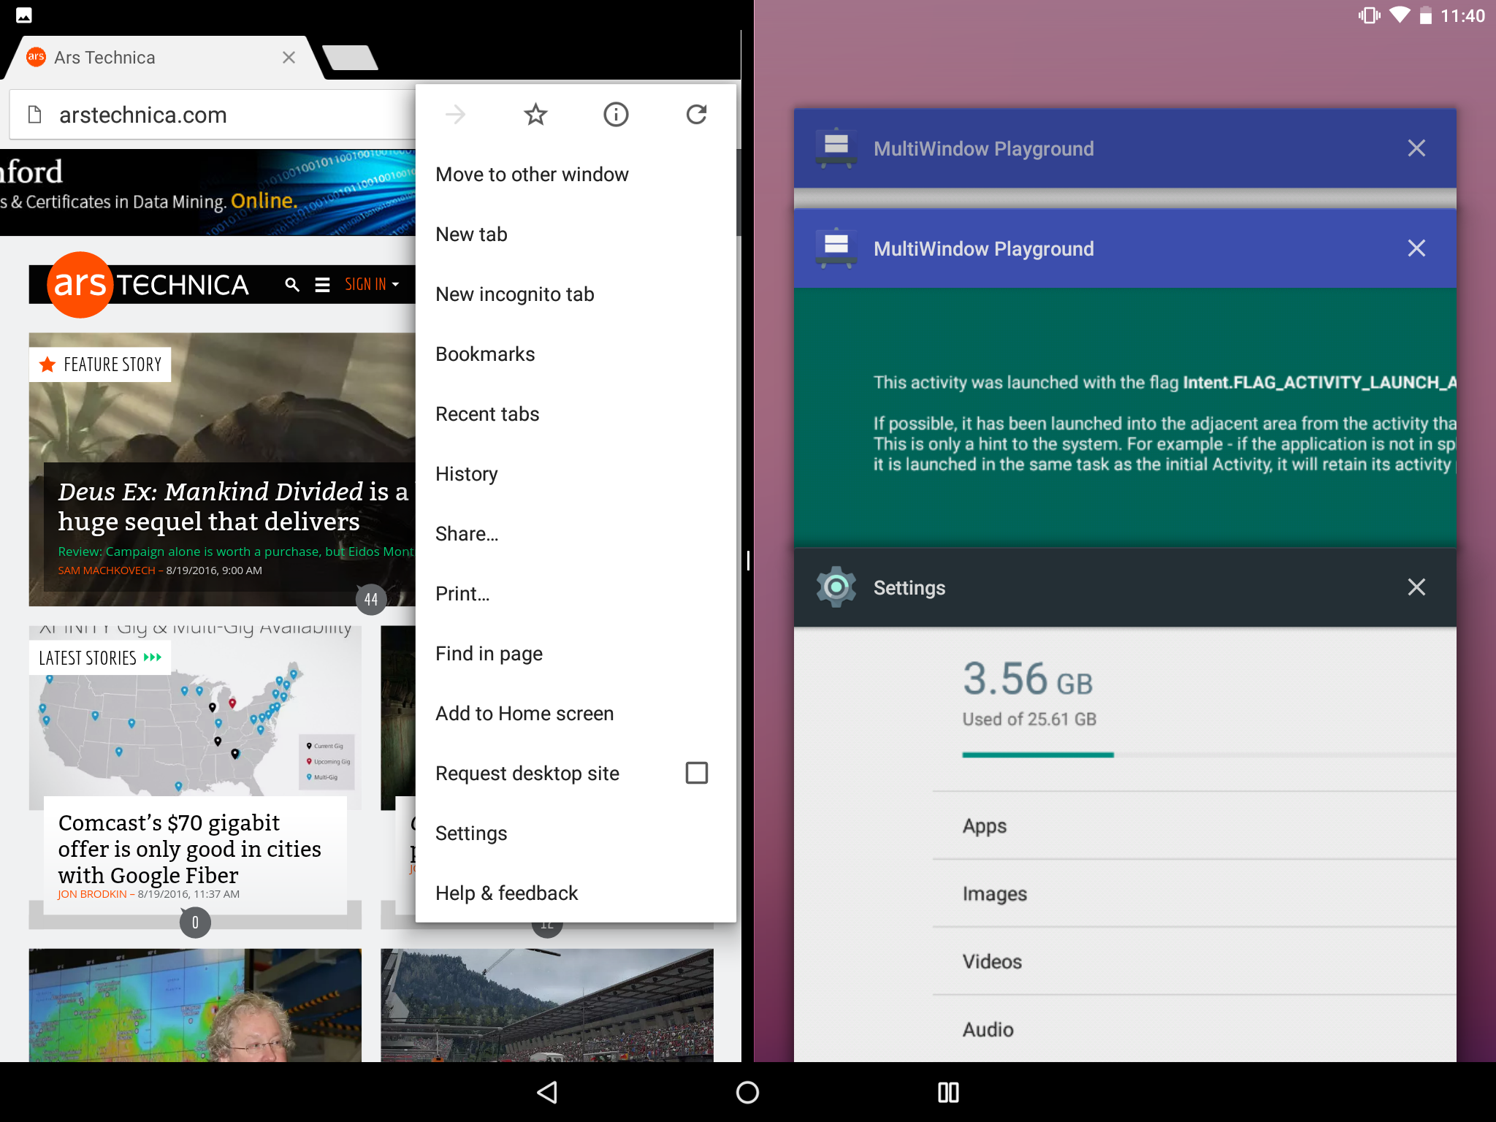Select the bookmark star icon
Image resolution: width=1496 pixels, height=1122 pixels.
tap(535, 114)
